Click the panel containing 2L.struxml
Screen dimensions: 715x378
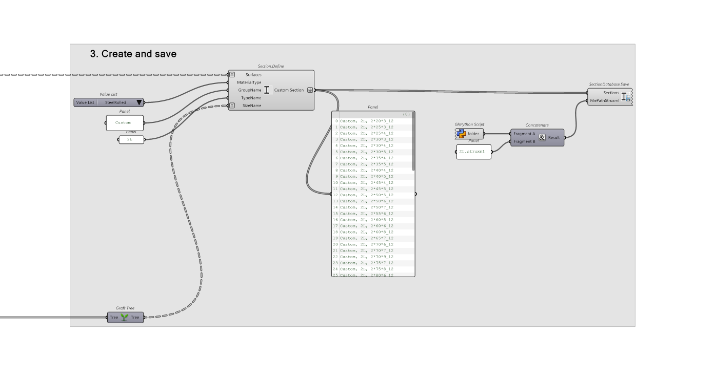(473, 152)
